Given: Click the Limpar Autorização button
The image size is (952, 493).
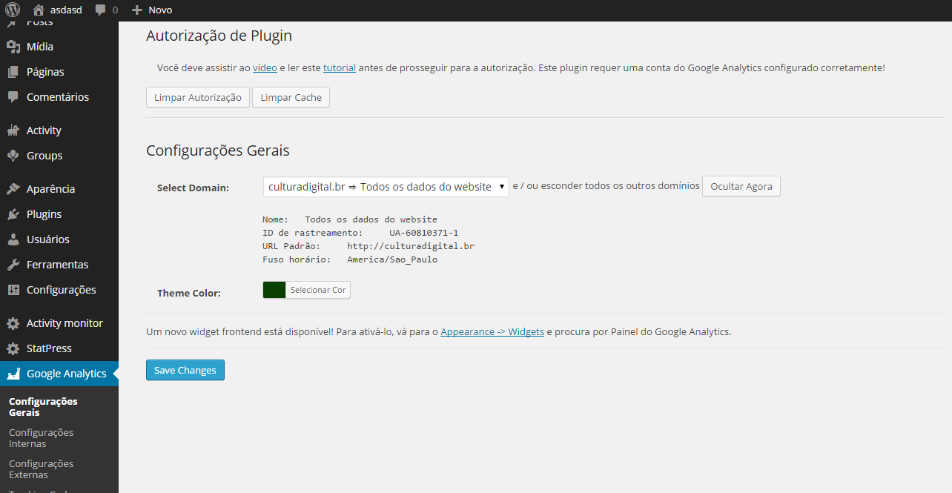Looking at the screenshot, I should [198, 97].
